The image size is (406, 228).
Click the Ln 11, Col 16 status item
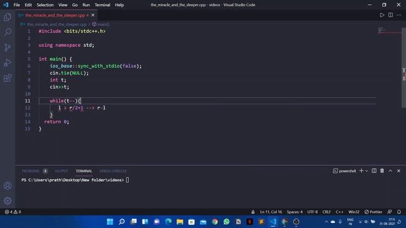[x=271, y=212]
